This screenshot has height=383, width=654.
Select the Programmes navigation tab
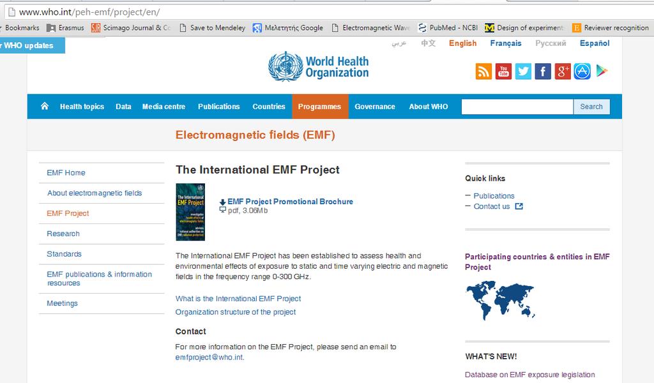[320, 107]
